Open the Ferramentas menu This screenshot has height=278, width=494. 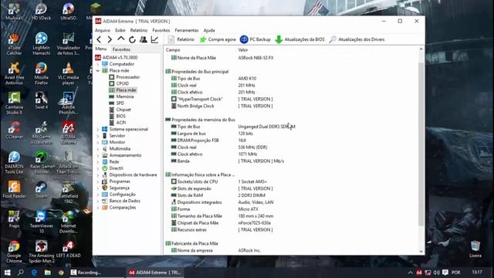pos(187,30)
